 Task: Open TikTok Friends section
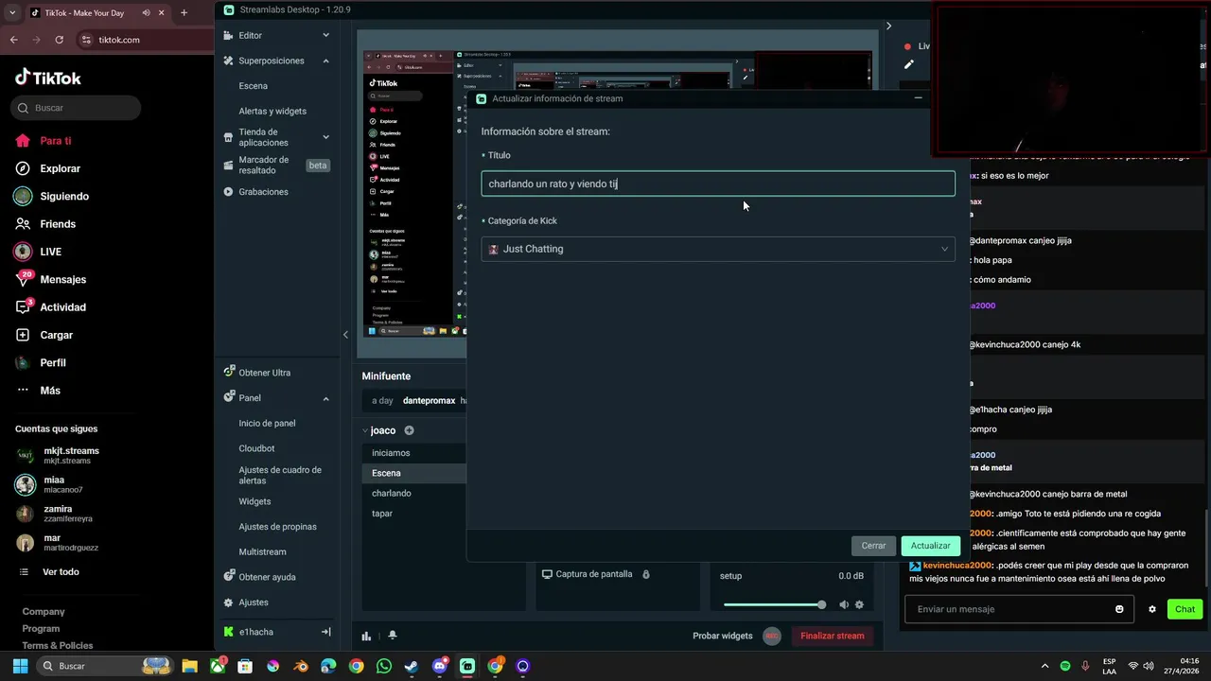(57, 224)
